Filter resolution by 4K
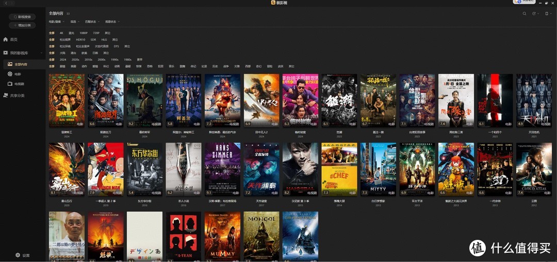The width and height of the screenshot is (557, 262). 61,33
